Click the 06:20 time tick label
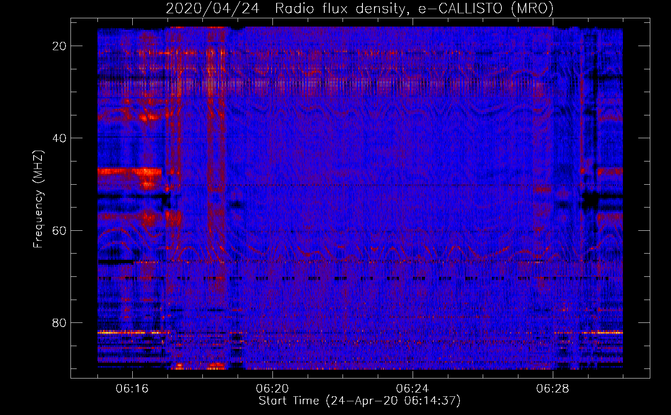671x415 pixels. [x=272, y=388]
